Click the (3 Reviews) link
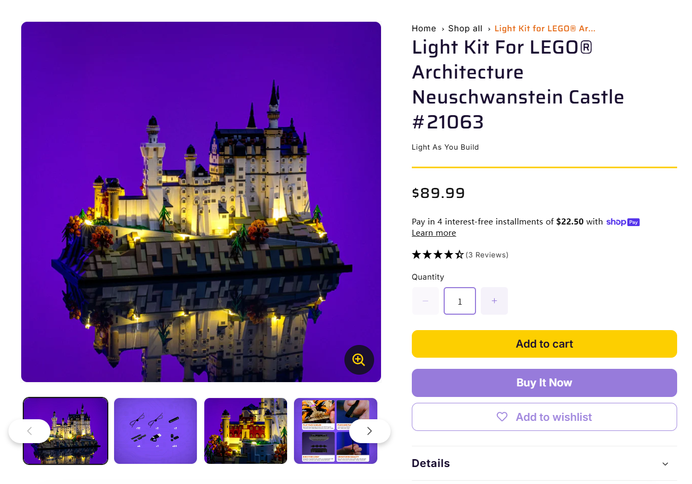The image size is (692, 484). pyautogui.click(x=487, y=255)
